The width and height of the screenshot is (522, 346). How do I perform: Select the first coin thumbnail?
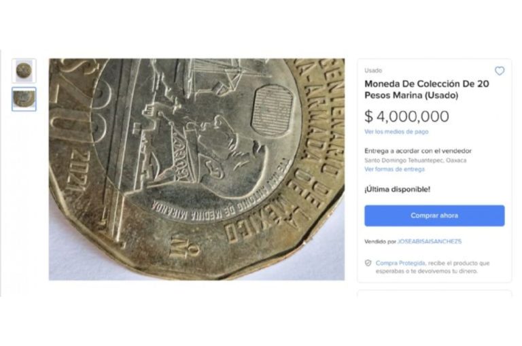[24, 71]
